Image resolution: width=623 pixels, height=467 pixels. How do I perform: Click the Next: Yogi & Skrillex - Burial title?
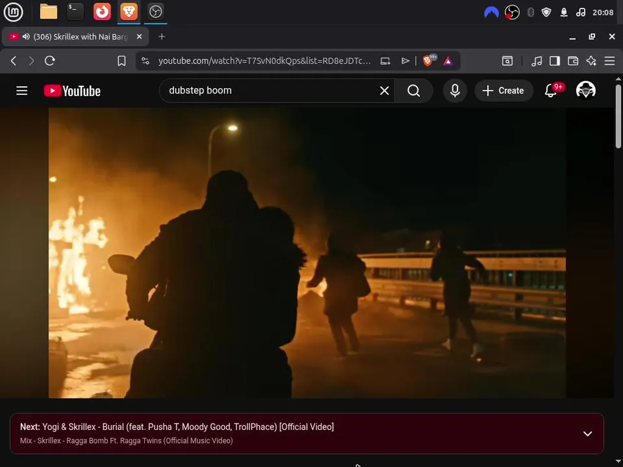[177, 427]
